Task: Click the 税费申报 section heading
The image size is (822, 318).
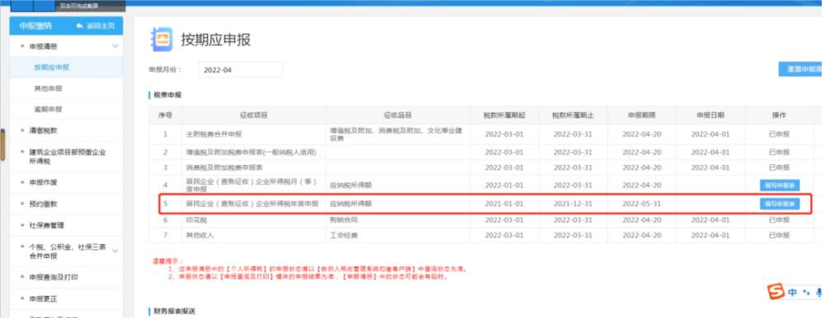Action: pyautogui.click(x=167, y=94)
